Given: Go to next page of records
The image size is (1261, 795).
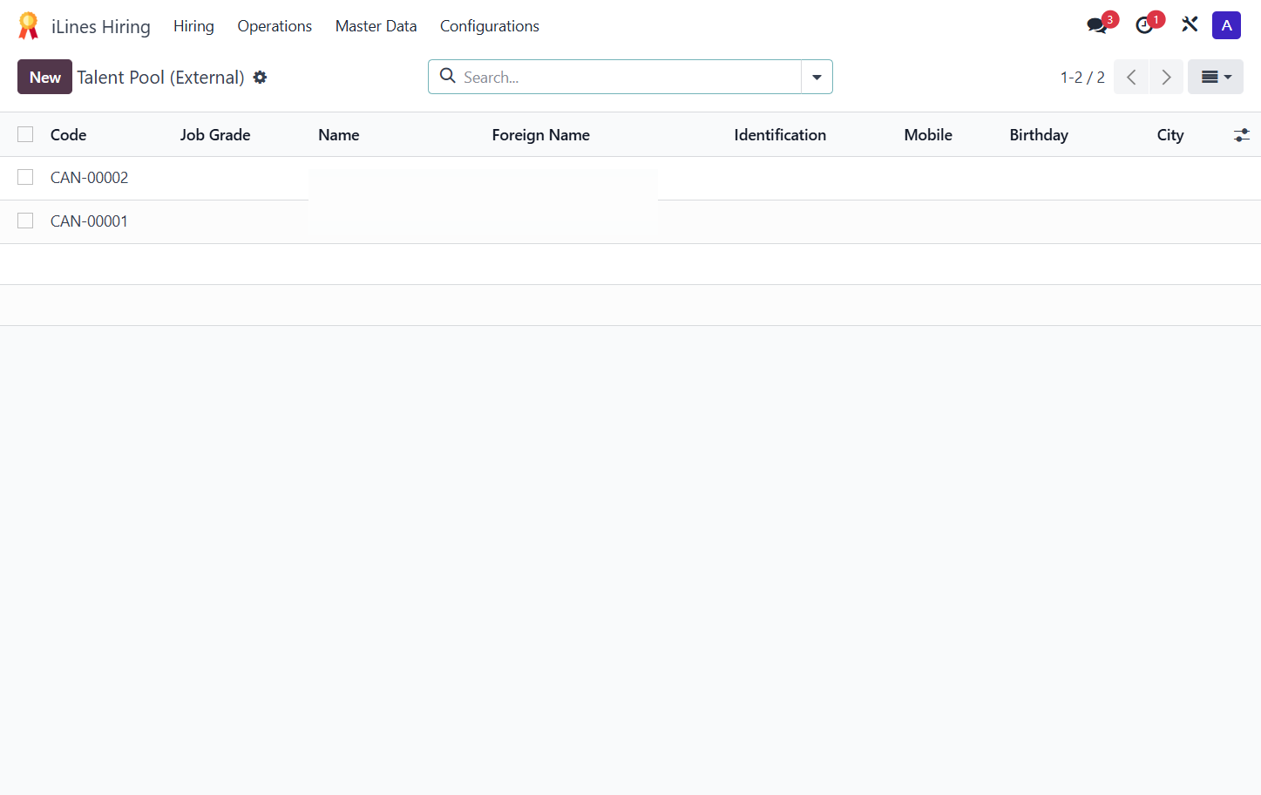Looking at the screenshot, I should point(1166,77).
